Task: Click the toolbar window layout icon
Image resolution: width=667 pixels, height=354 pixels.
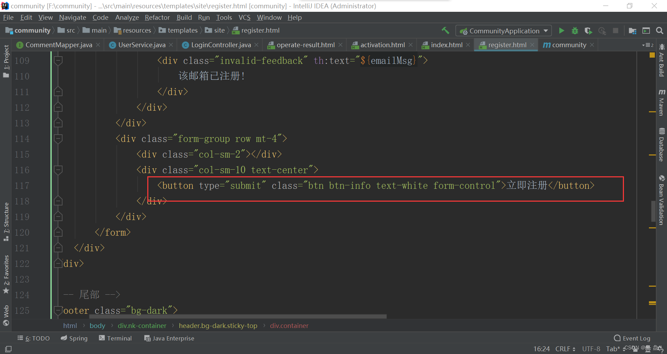Action: (646, 31)
